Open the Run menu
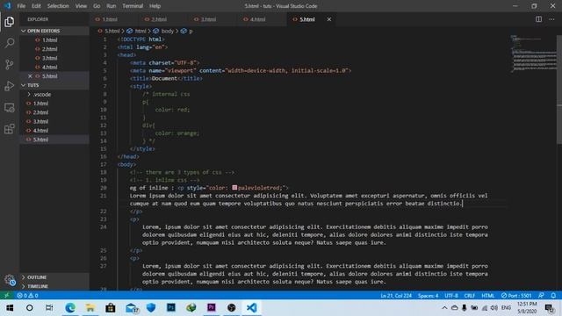Image resolution: width=562 pixels, height=316 pixels. [x=112, y=6]
